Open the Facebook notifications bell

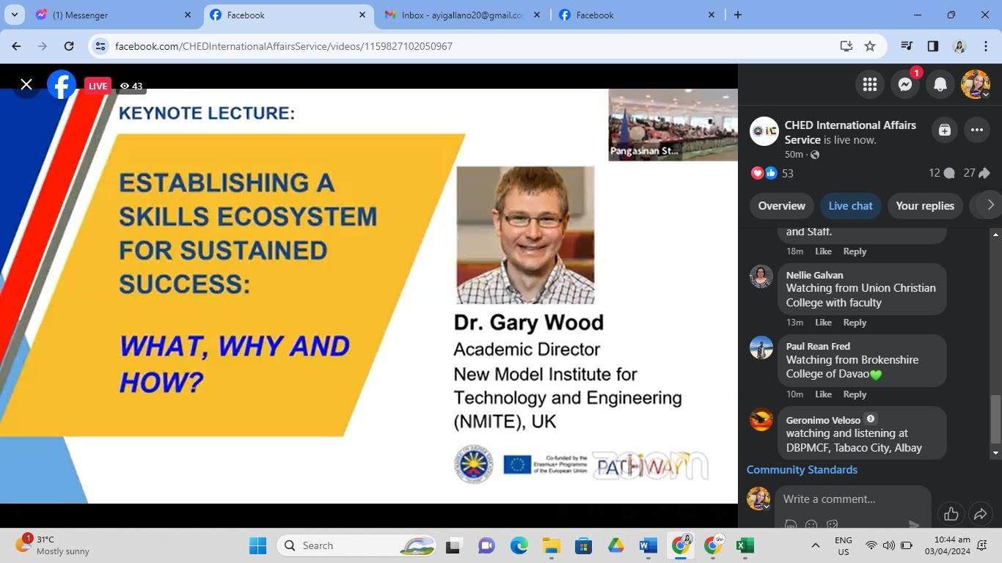(x=940, y=85)
